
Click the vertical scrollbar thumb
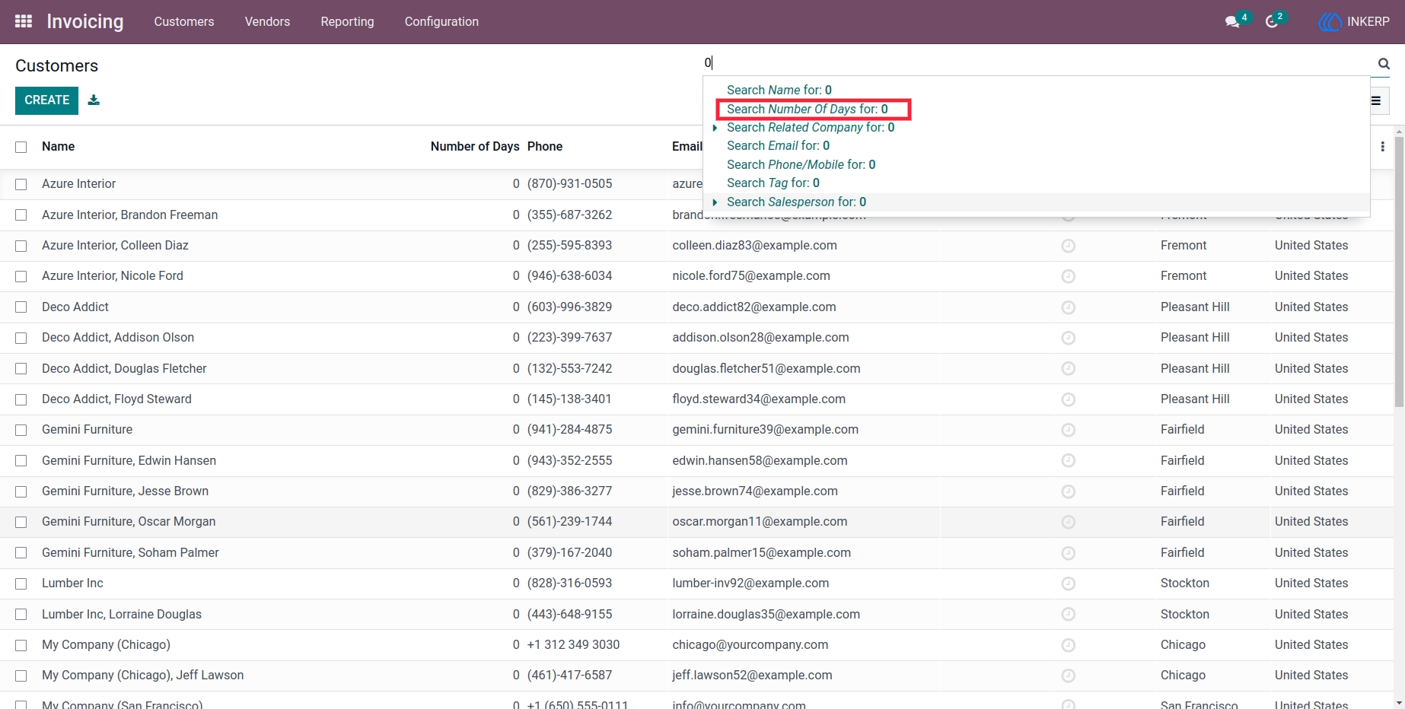(x=1399, y=270)
